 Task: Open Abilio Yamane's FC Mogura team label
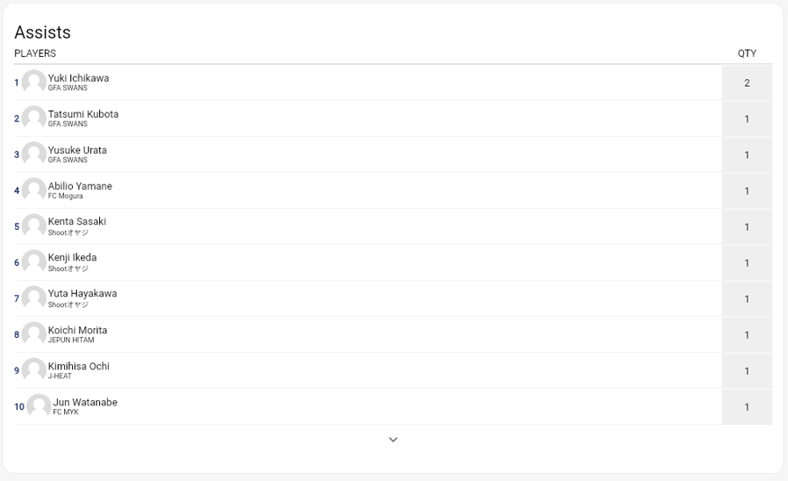tap(65, 197)
